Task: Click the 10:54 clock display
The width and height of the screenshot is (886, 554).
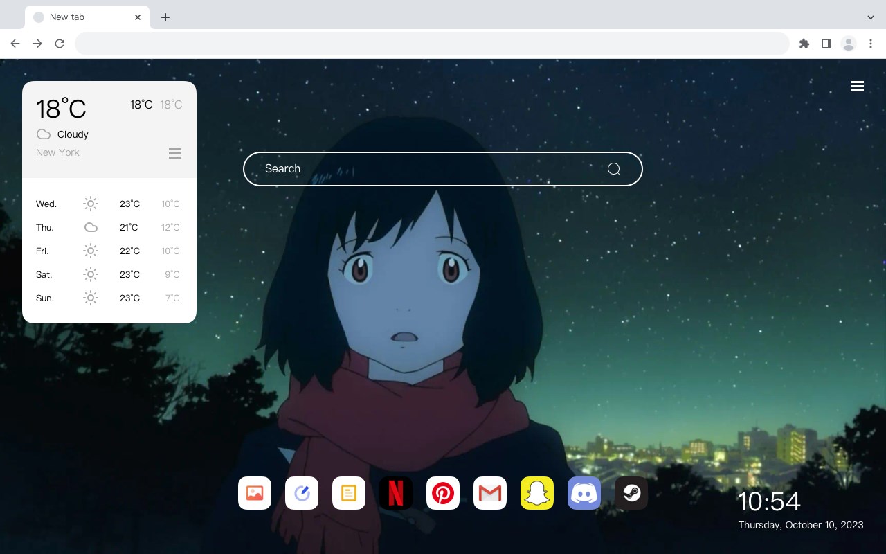Action: 769,501
